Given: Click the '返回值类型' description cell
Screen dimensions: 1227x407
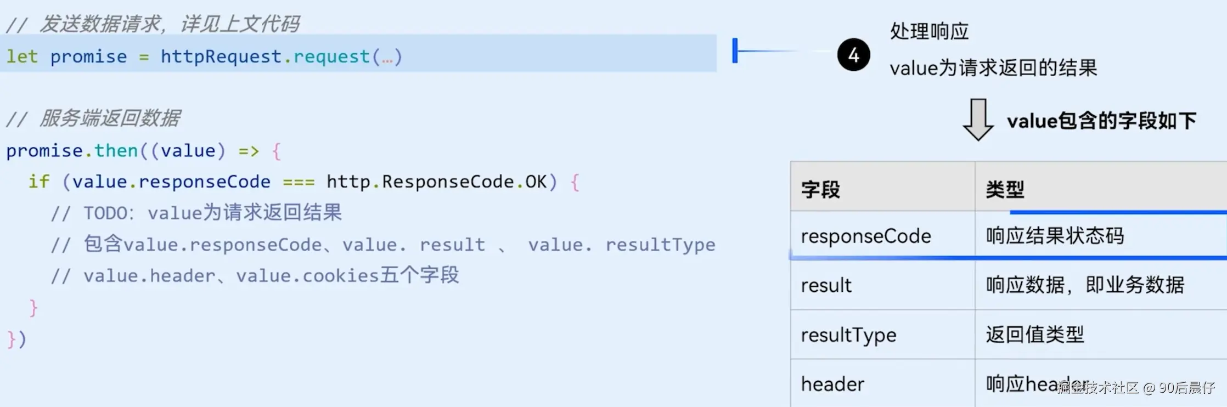Looking at the screenshot, I should tap(1034, 335).
